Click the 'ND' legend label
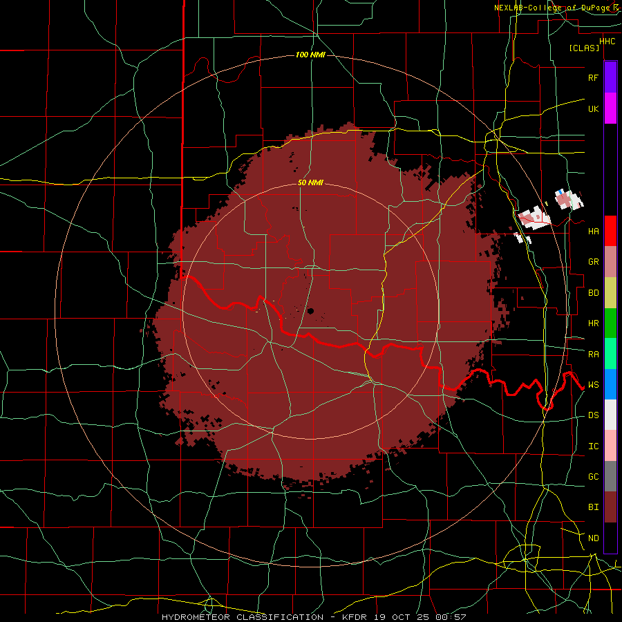 pyautogui.click(x=593, y=538)
